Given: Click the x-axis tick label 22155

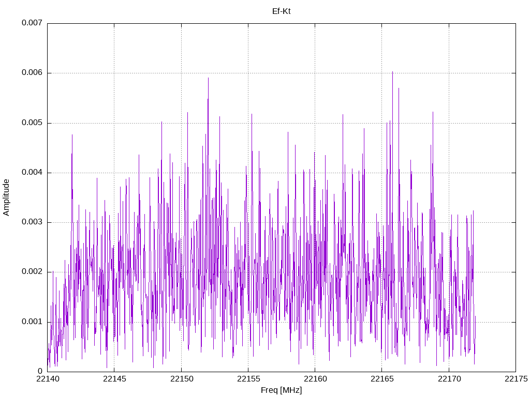Looking at the screenshot, I should 248,379.
